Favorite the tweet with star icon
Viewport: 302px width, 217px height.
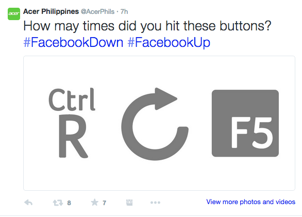[94, 203]
